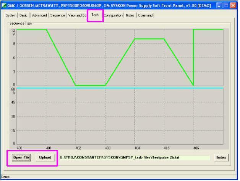Viewport: 240px width, 181px height.
Task: Select the Task tab
Action: click(x=95, y=15)
